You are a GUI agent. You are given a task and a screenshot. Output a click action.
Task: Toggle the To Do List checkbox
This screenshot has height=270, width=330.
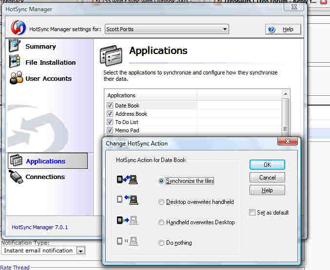(x=110, y=122)
